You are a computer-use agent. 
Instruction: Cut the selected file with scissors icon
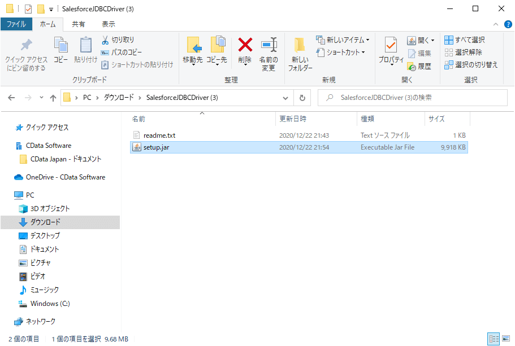(x=118, y=40)
